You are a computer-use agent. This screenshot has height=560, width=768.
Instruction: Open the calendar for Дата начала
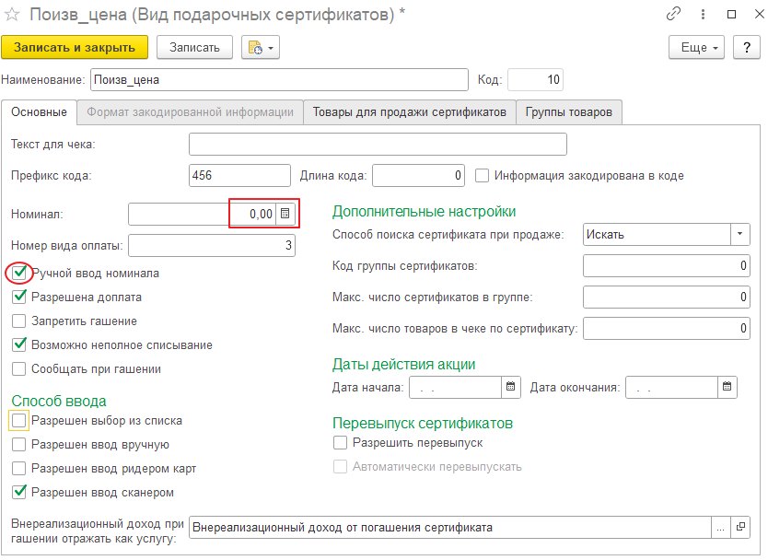click(510, 387)
